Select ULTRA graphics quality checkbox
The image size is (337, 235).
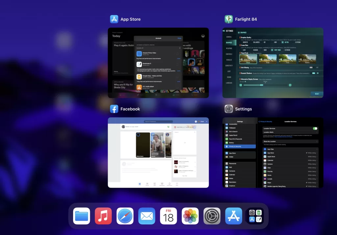click(x=282, y=42)
